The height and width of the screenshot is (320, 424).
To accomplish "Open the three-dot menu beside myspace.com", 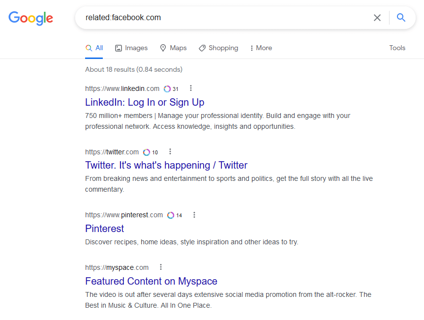I will coord(161,267).
